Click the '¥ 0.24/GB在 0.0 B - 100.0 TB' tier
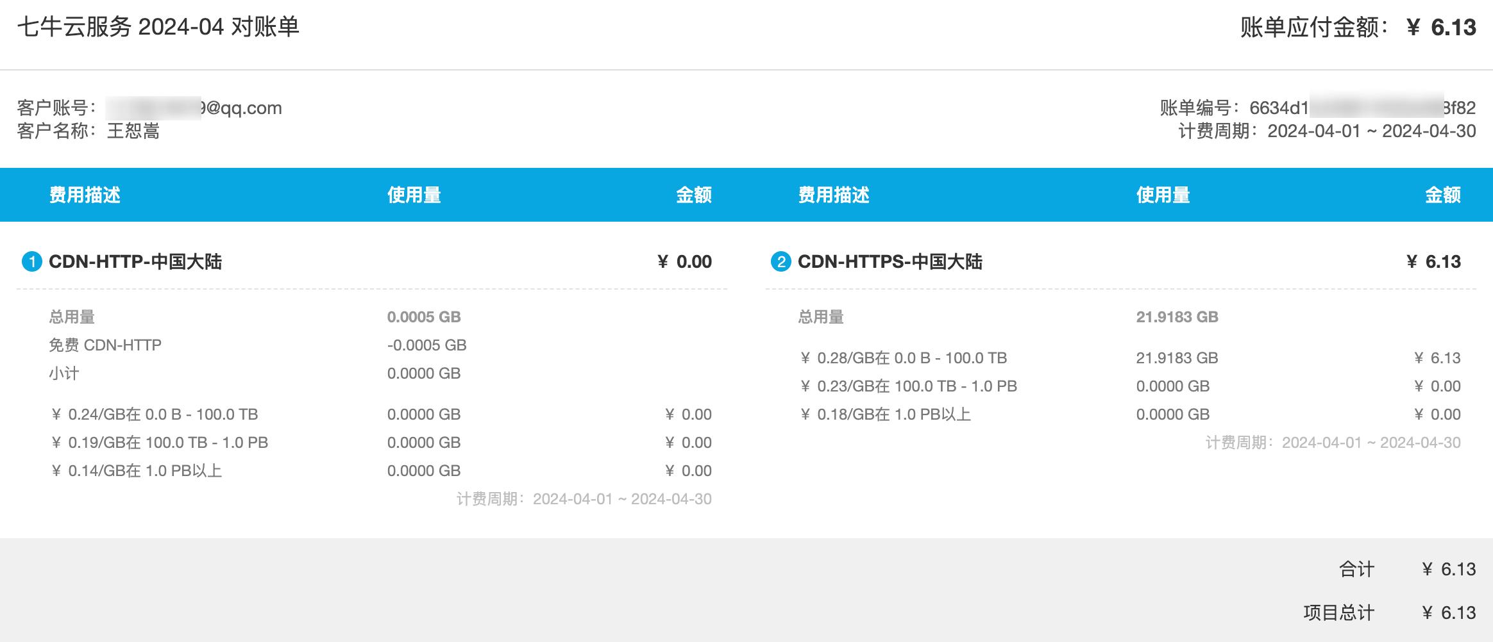This screenshot has height=642, width=1493. click(x=155, y=414)
